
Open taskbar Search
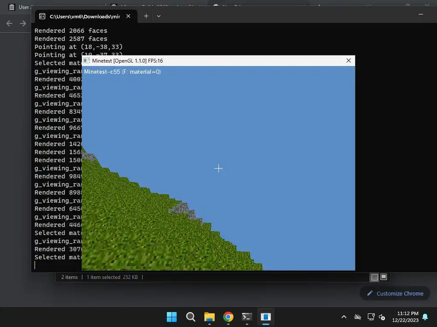pos(191,317)
